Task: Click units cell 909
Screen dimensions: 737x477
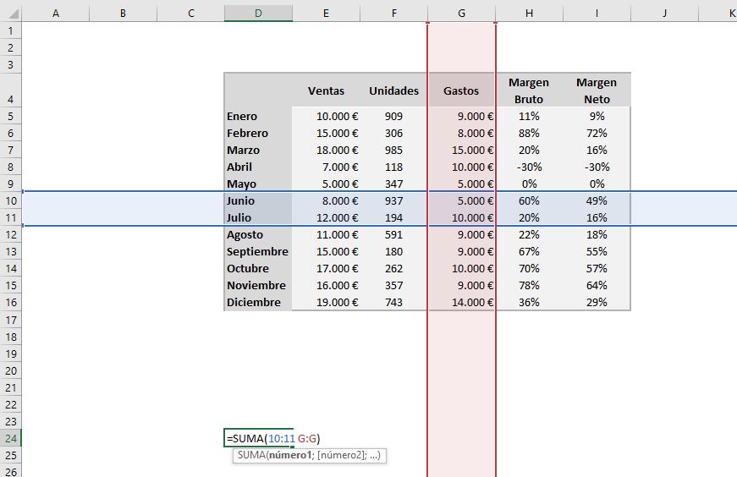Action: (393, 116)
